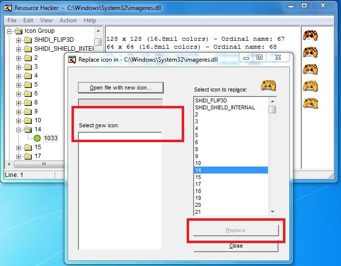Expand the SHIDI_FLIP3D tree folder
The image size is (341, 266).
tap(18, 40)
